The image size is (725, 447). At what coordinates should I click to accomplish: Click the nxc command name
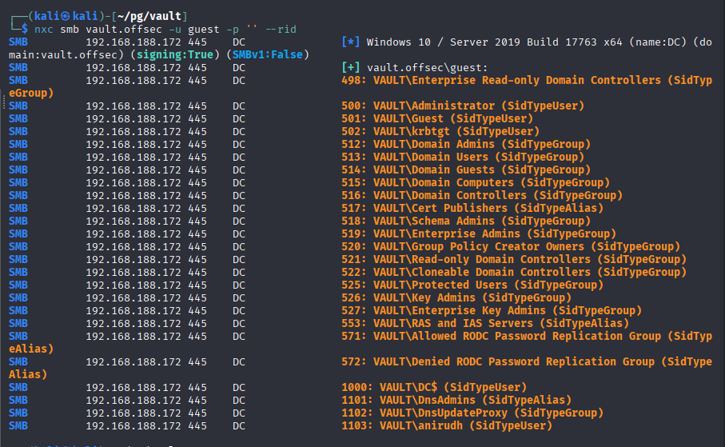click(x=44, y=29)
